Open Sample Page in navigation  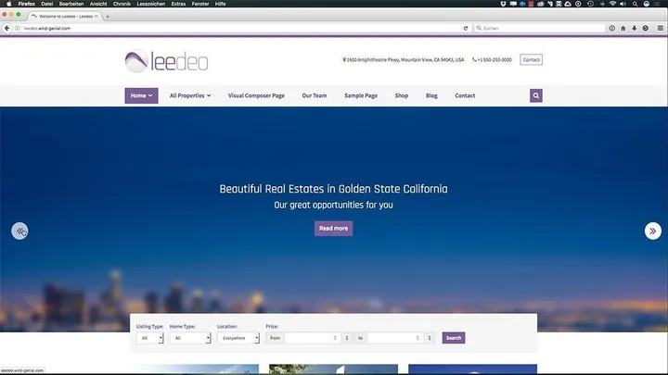(x=361, y=95)
